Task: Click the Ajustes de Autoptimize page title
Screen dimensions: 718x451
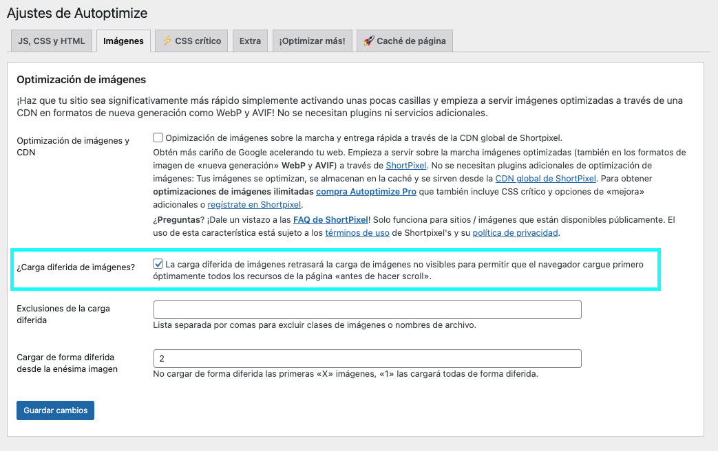Action: coord(77,13)
